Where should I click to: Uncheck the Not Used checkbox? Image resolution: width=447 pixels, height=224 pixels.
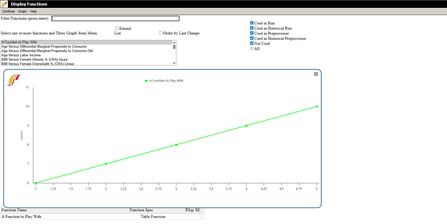(x=252, y=43)
